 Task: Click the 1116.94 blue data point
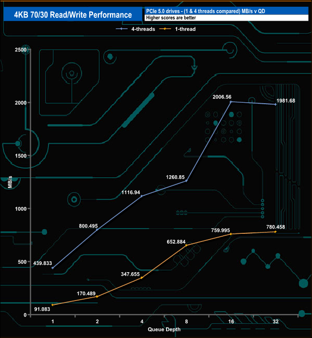click(x=142, y=196)
